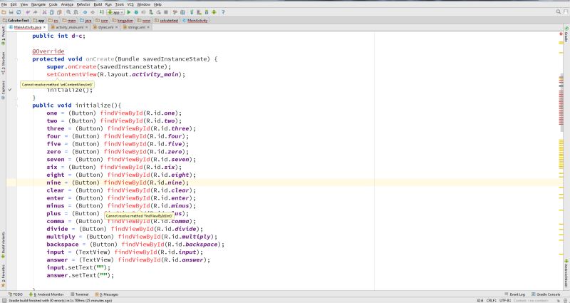Open the Captures side tool window
This screenshot has width=570, height=303.
click(4, 91)
